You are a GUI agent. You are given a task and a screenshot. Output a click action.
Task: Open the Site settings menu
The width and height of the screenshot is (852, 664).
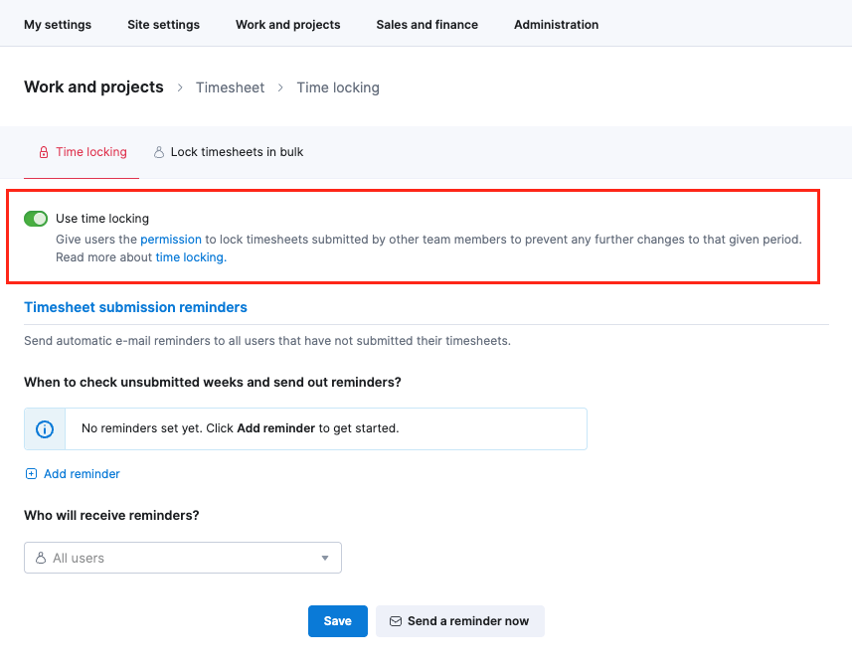click(163, 25)
